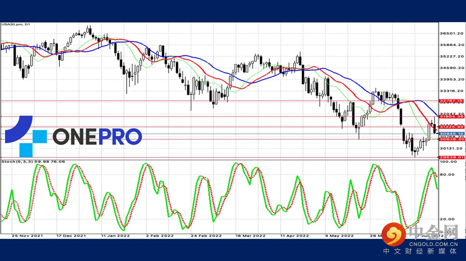Click the 32767.15 red price level tag
Screen dimensions: 466x261
point(451,101)
